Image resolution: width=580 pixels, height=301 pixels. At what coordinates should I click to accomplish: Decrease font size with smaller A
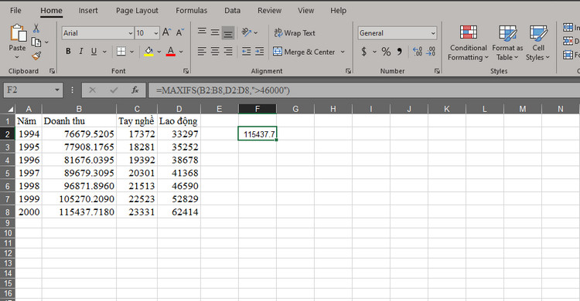(x=179, y=32)
